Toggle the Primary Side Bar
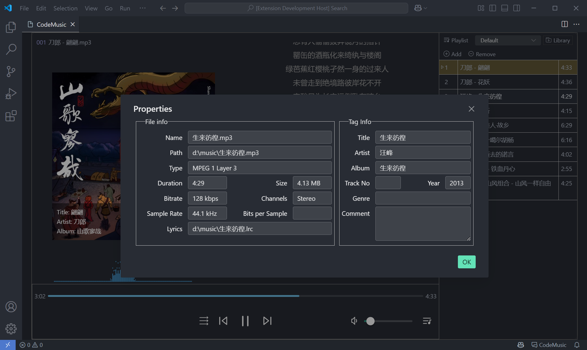 tap(493, 8)
